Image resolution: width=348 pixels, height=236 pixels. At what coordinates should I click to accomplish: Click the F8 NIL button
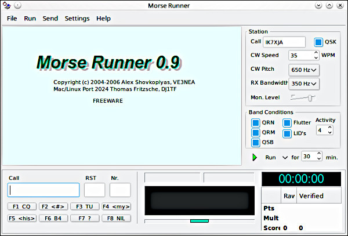coord(116,219)
